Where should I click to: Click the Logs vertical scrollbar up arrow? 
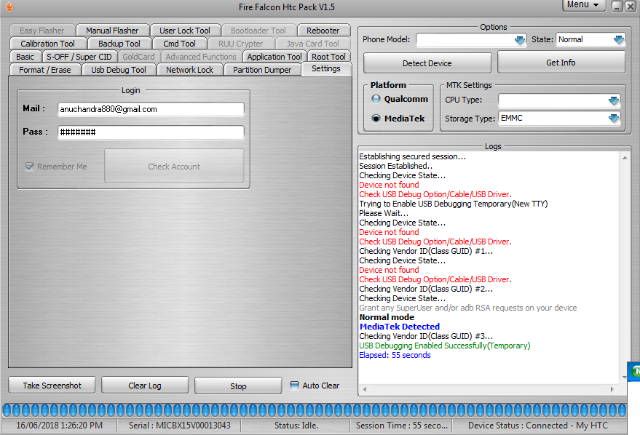click(x=625, y=158)
